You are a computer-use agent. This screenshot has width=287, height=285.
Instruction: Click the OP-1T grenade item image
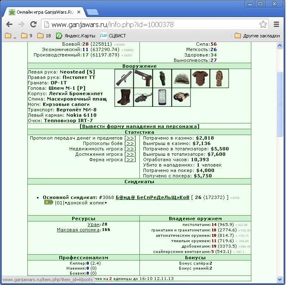click(x=162, y=79)
